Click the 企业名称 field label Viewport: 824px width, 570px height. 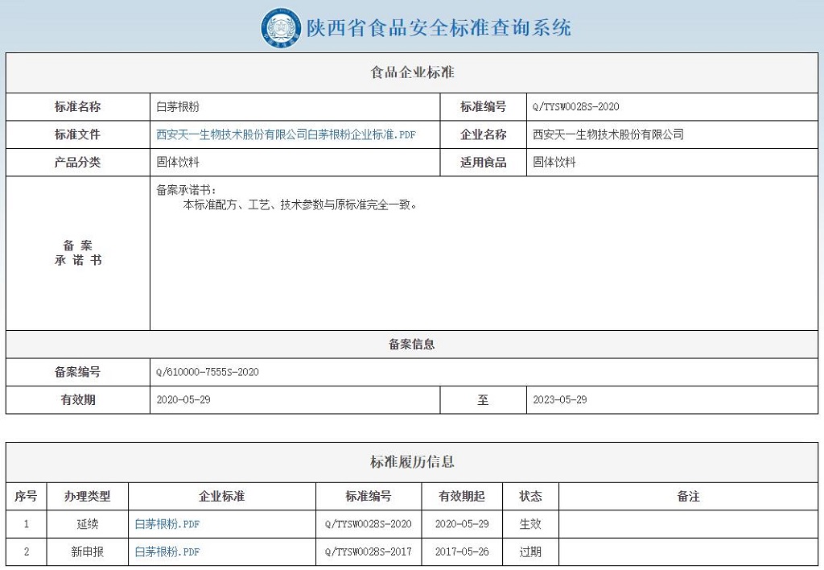coord(484,134)
